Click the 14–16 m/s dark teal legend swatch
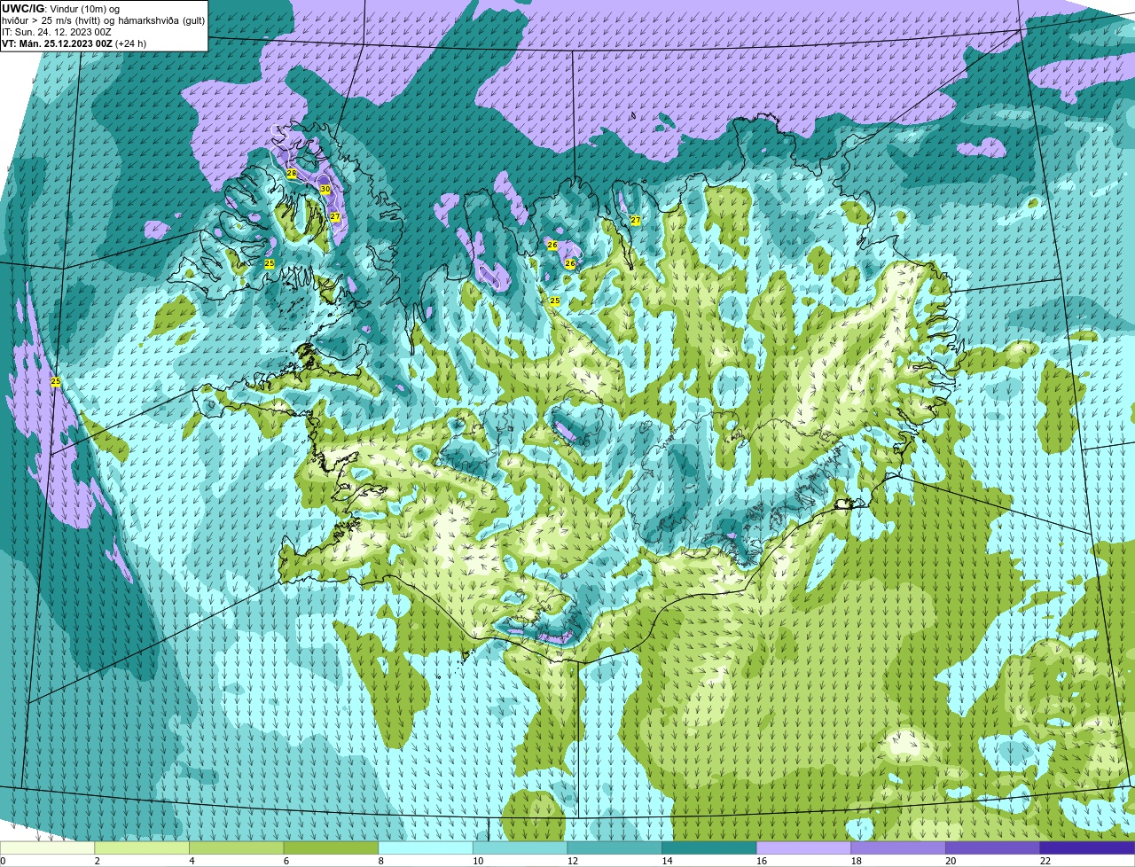The width and height of the screenshot is (1135, 867). point(709,847)
